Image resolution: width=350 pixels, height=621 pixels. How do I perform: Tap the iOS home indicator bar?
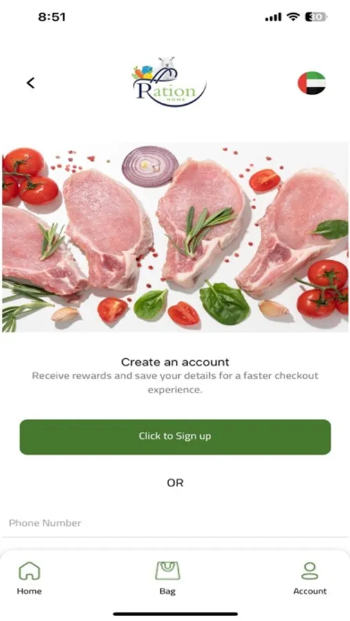(x=175, y=614)
